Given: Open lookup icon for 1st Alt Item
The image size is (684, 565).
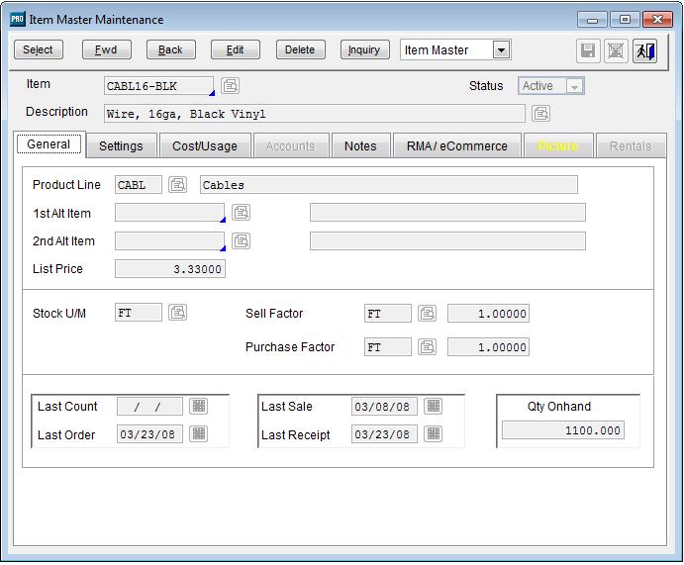Looking at the screenshot, I should (241, 213).
